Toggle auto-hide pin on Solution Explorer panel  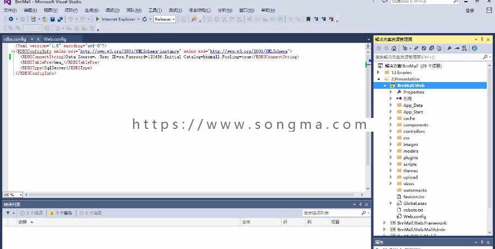[482, 39]
